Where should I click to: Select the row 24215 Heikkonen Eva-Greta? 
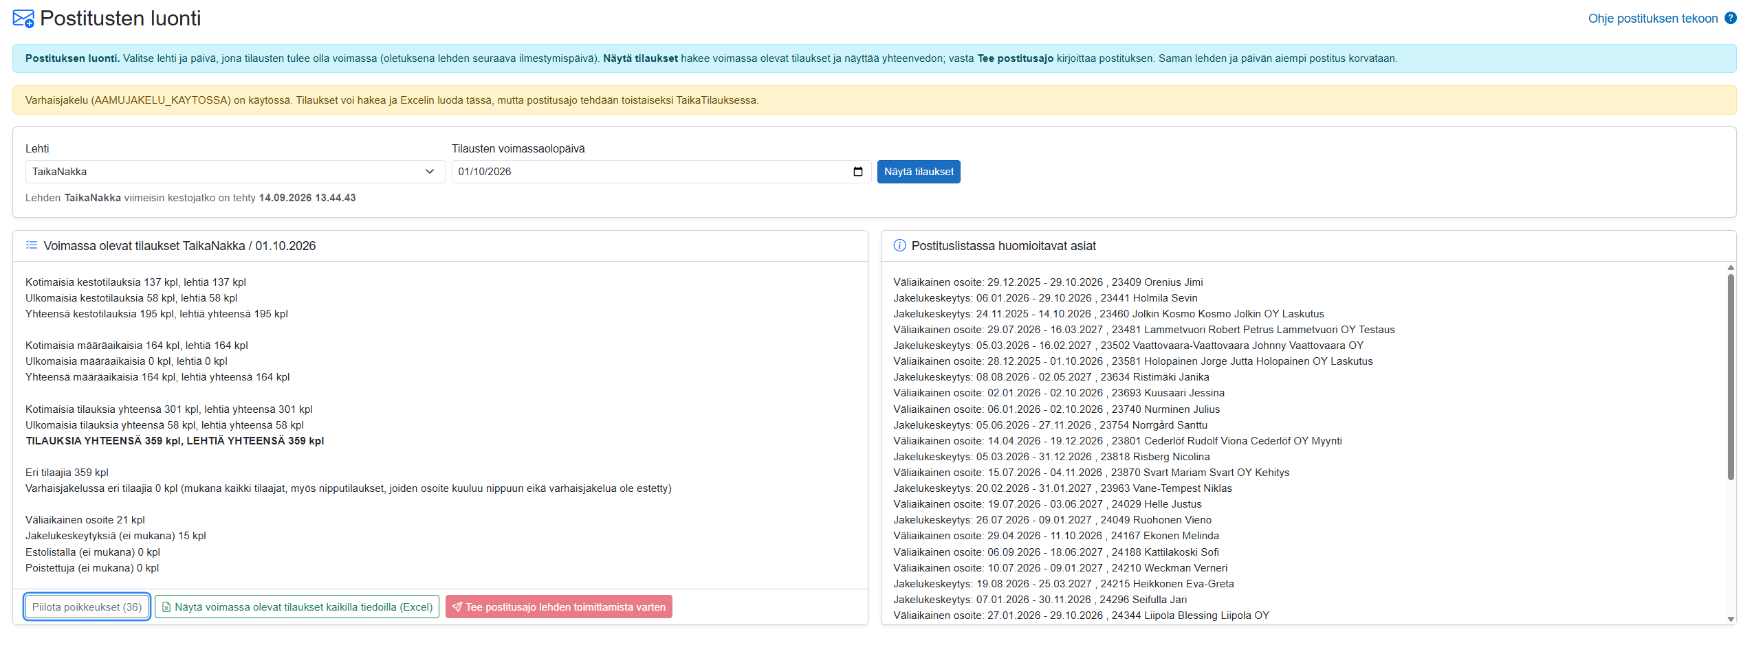coord(1064,584)
